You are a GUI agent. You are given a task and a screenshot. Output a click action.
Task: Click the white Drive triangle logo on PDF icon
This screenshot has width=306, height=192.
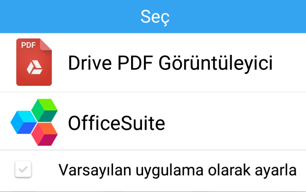point(35,67)
